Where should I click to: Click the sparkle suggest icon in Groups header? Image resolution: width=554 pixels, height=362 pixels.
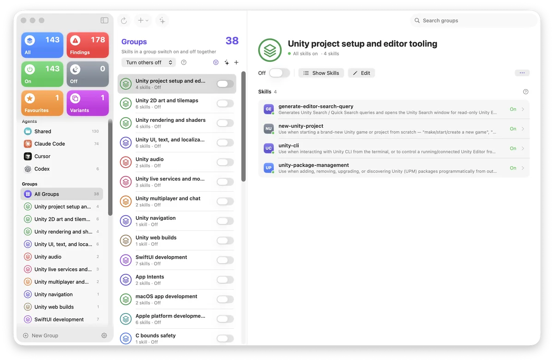227,62
